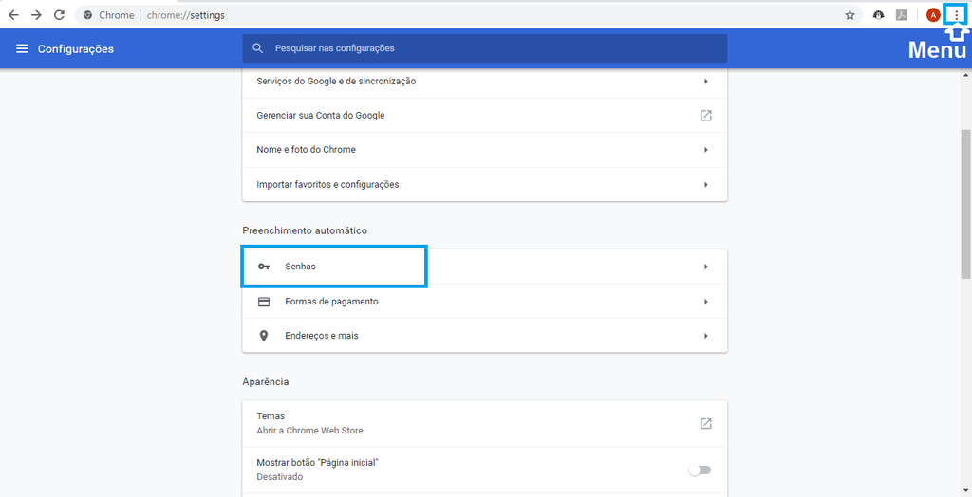The height and width of the screenshot is (497, 972).
Task: Open external link icon for Temas
Action: click(x=705, y=423)
